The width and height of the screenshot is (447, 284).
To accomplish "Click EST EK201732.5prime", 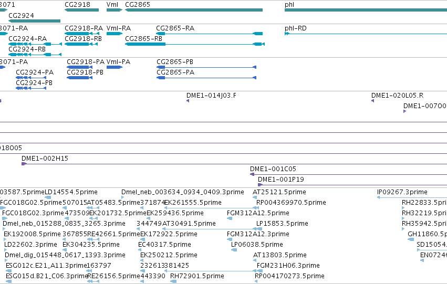I will coord(118,213).
